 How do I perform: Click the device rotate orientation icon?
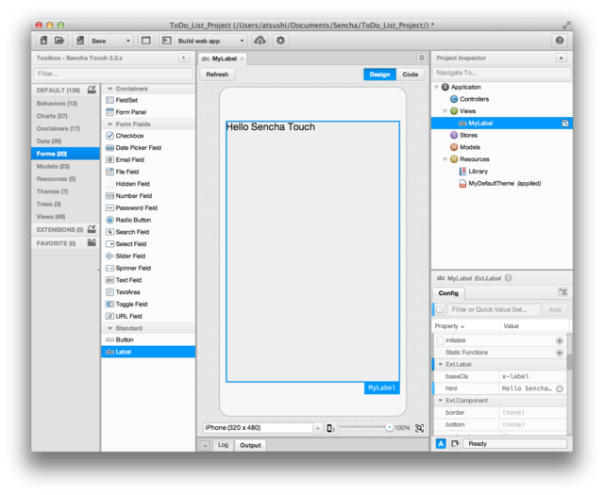pos(330,428)
